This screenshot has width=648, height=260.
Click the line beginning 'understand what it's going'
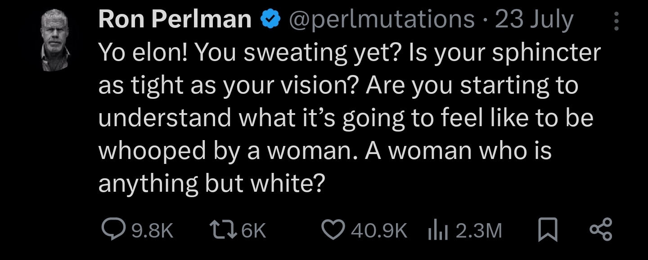coord(346,119)
